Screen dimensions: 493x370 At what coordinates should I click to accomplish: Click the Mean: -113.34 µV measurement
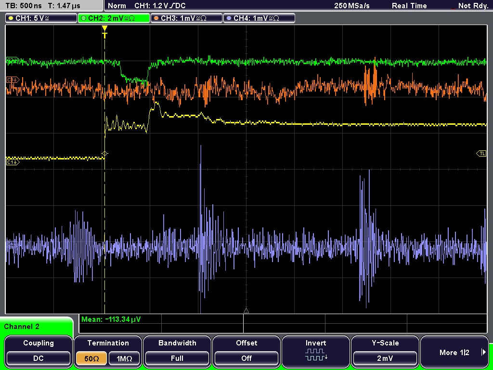click(111, 320)
